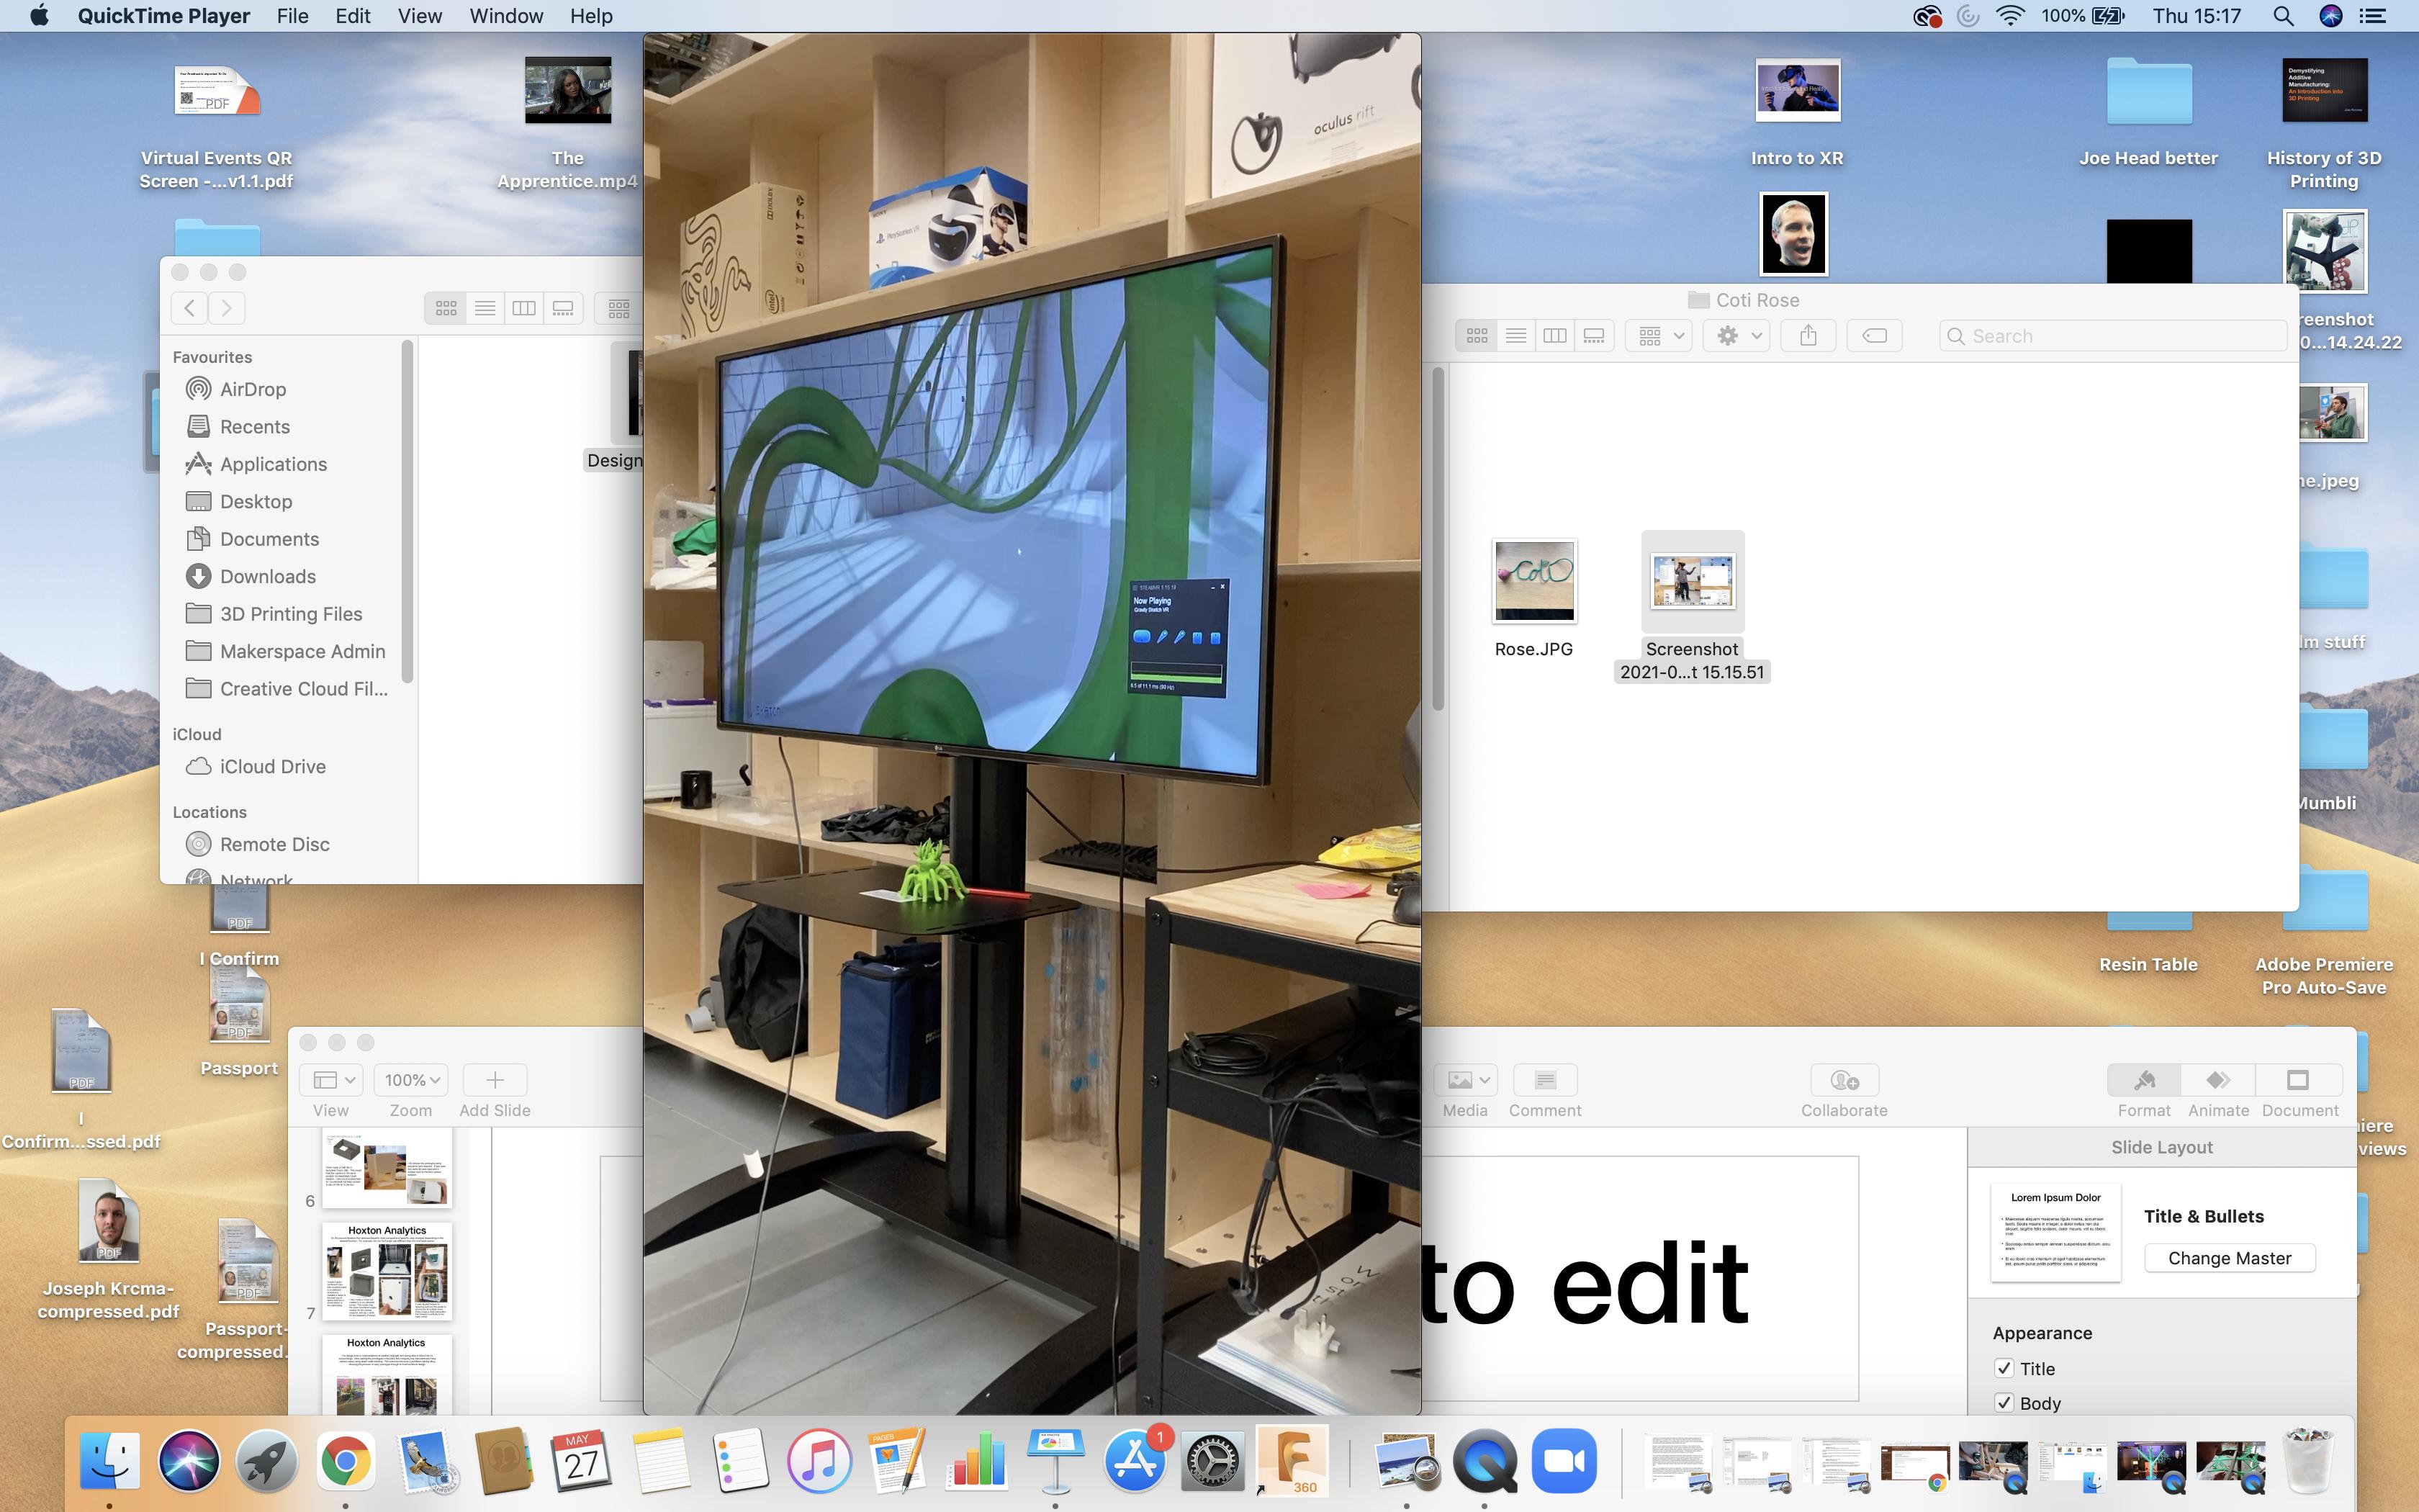
Task: Open Numbers chart icon in Dock
Action: point(976,1461)
